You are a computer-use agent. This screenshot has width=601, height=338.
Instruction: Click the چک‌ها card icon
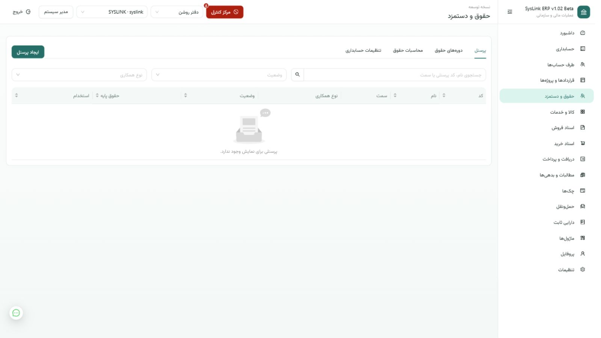click(x=583, y=191)
